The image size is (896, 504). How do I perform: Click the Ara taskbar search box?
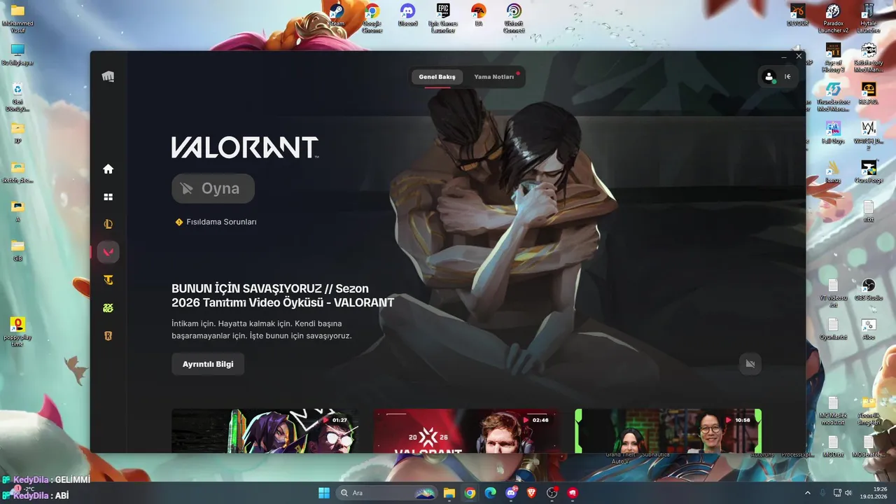pos(386,493)
